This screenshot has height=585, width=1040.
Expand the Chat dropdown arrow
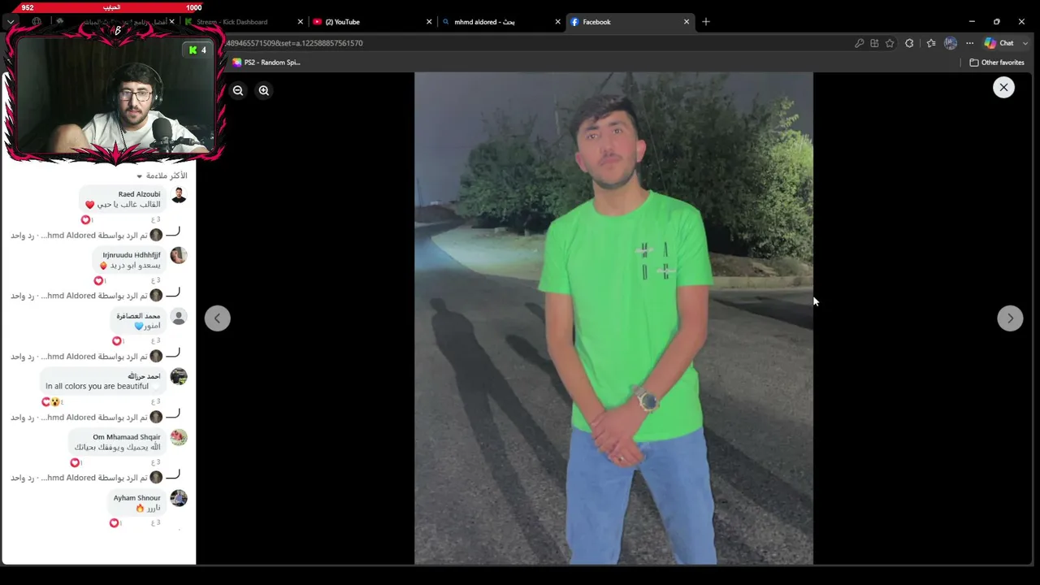pyautogui.click(x=1025, y=43)
